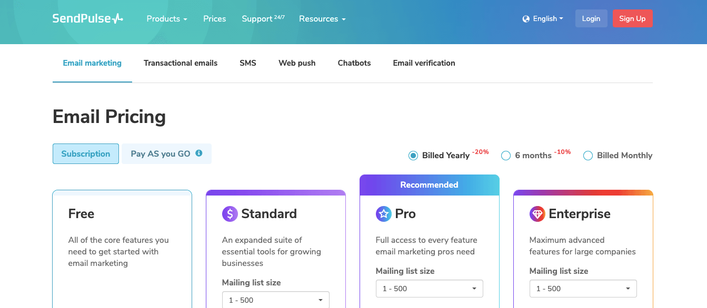Image resolution: width=707 pixels, height=308 pixels.
Task: Select the Pay AS you GO option
Action: coord(166,154)
